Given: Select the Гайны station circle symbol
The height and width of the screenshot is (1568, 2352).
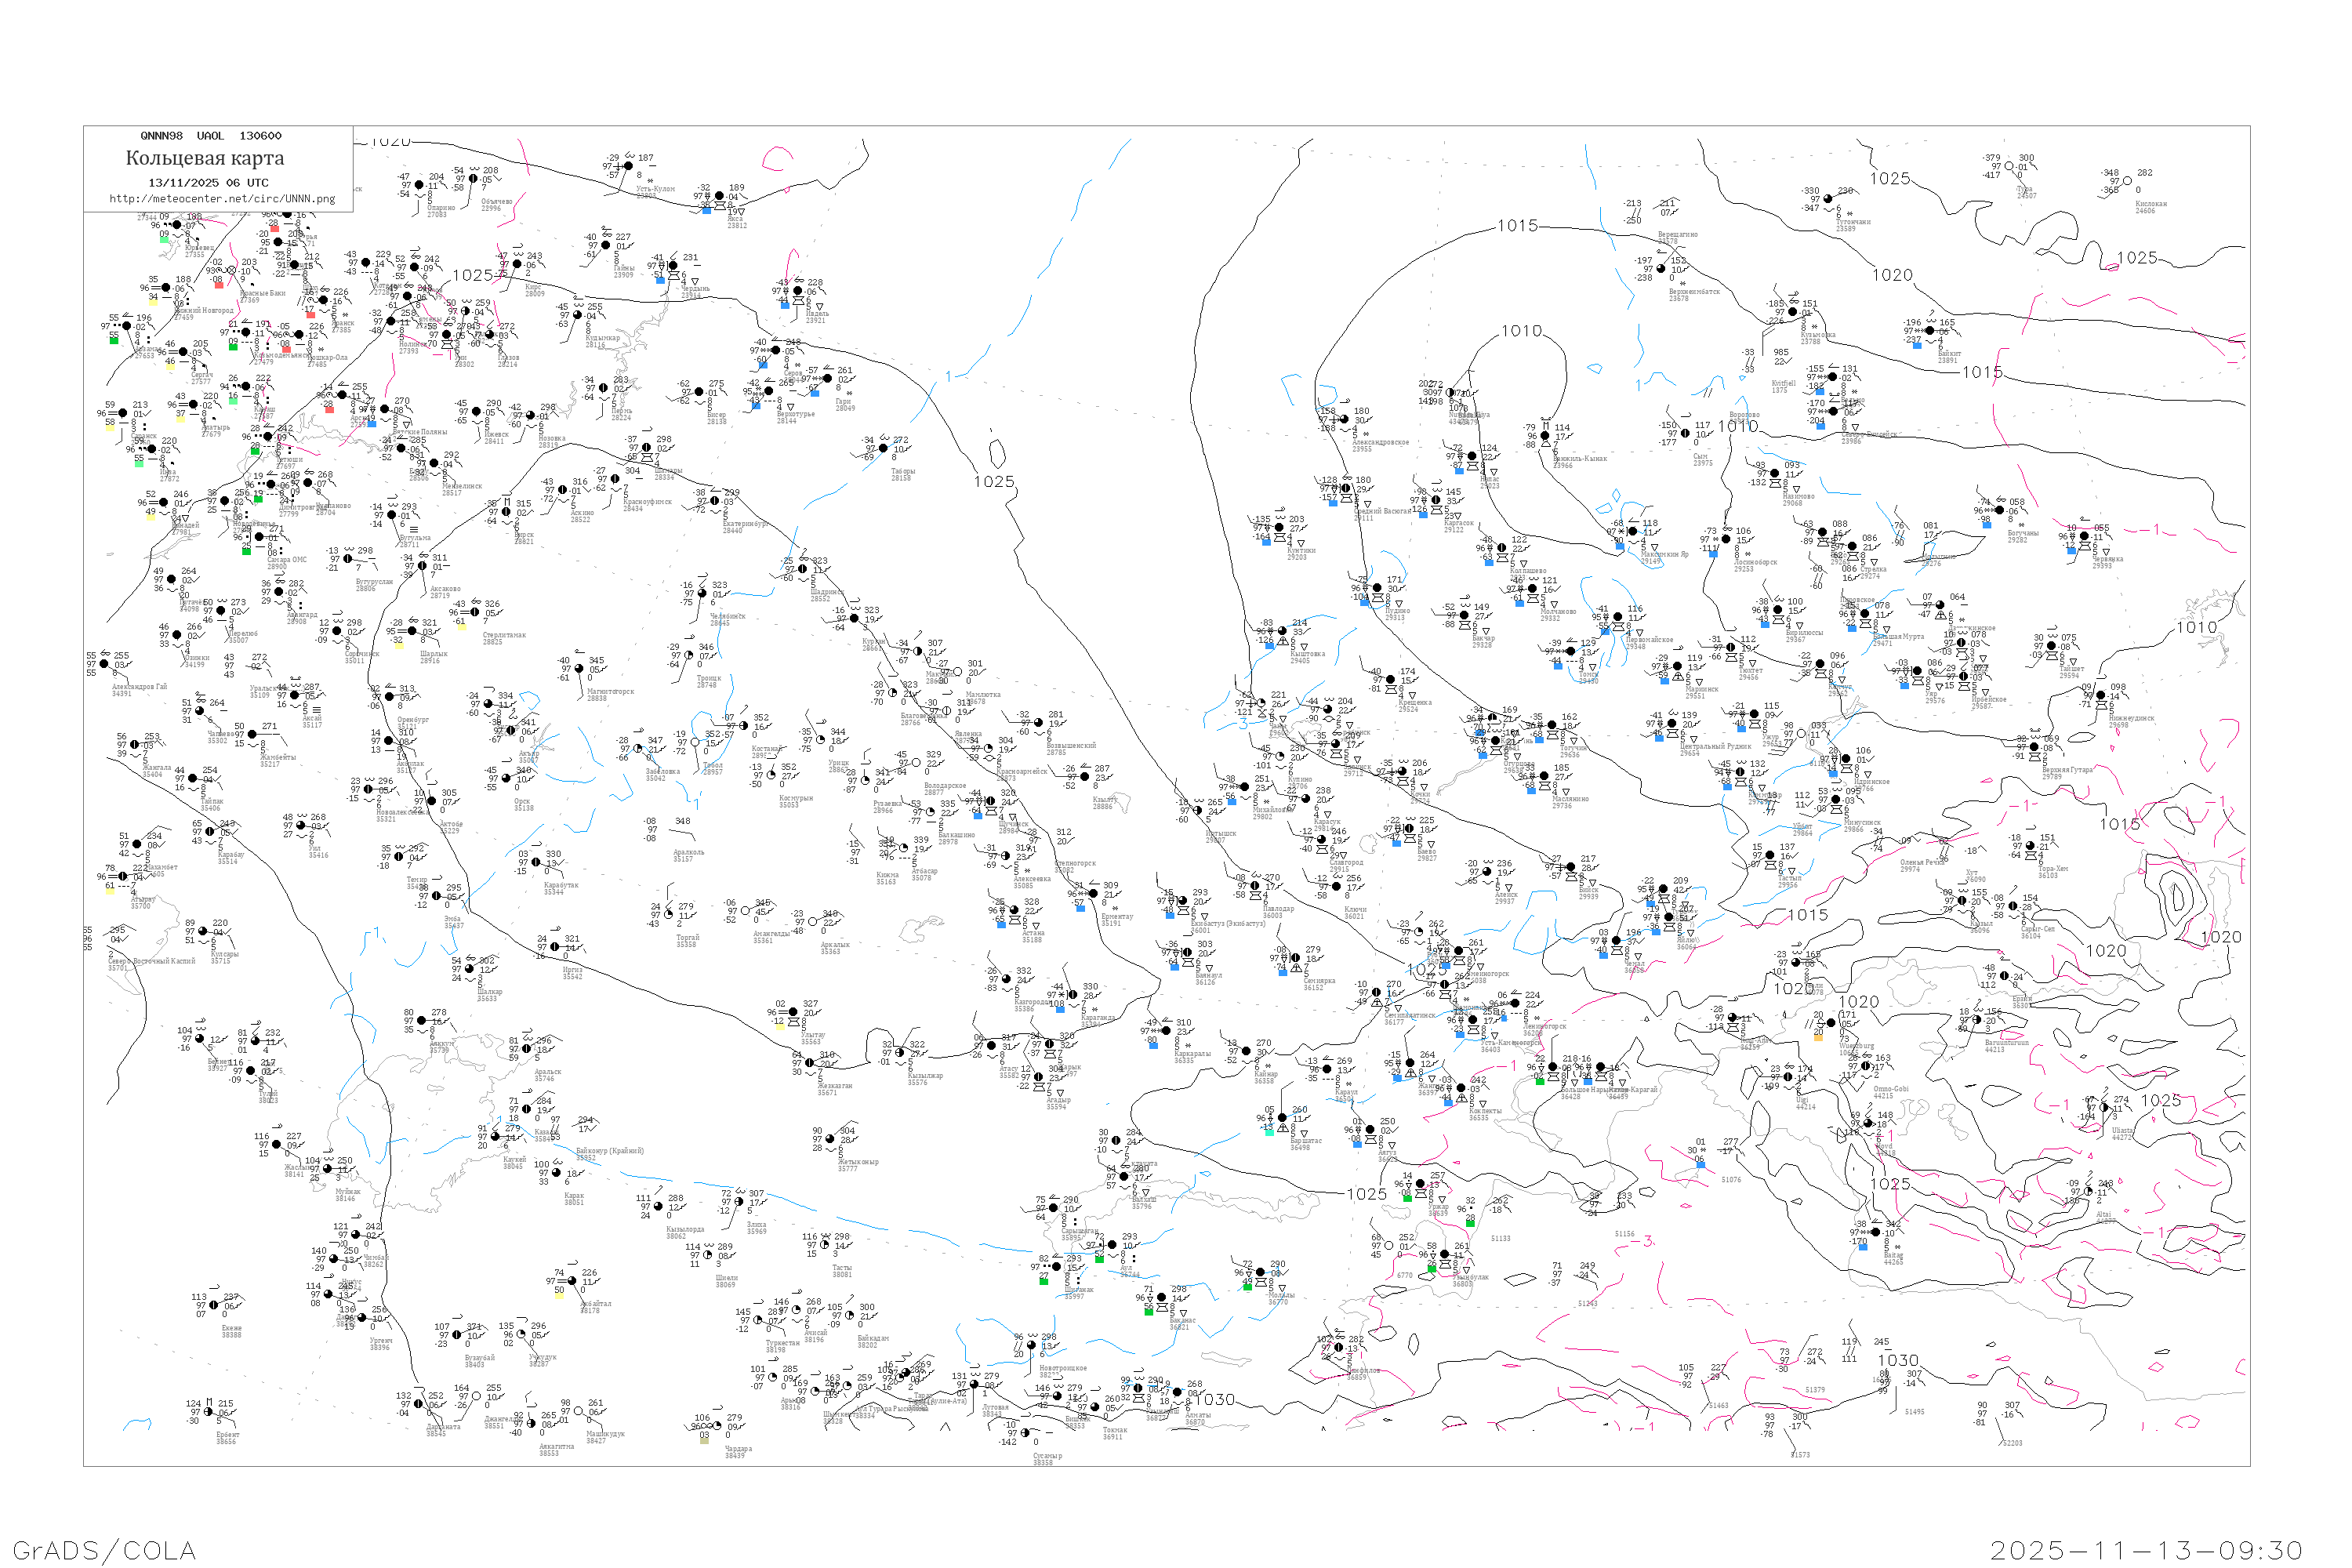Looking at the screenshot, I should (606, 245).
